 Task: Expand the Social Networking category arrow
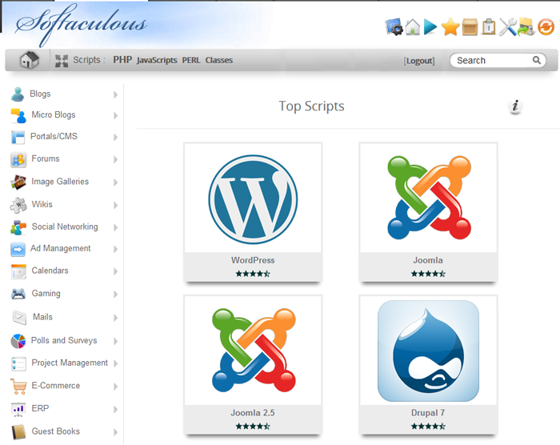tap(115, 227)
